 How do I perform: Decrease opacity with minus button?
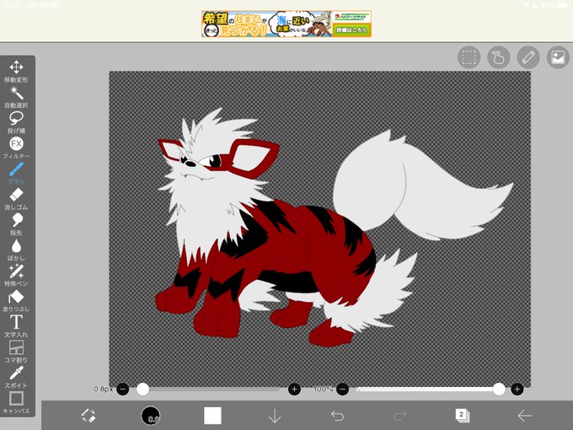point(342,389)
